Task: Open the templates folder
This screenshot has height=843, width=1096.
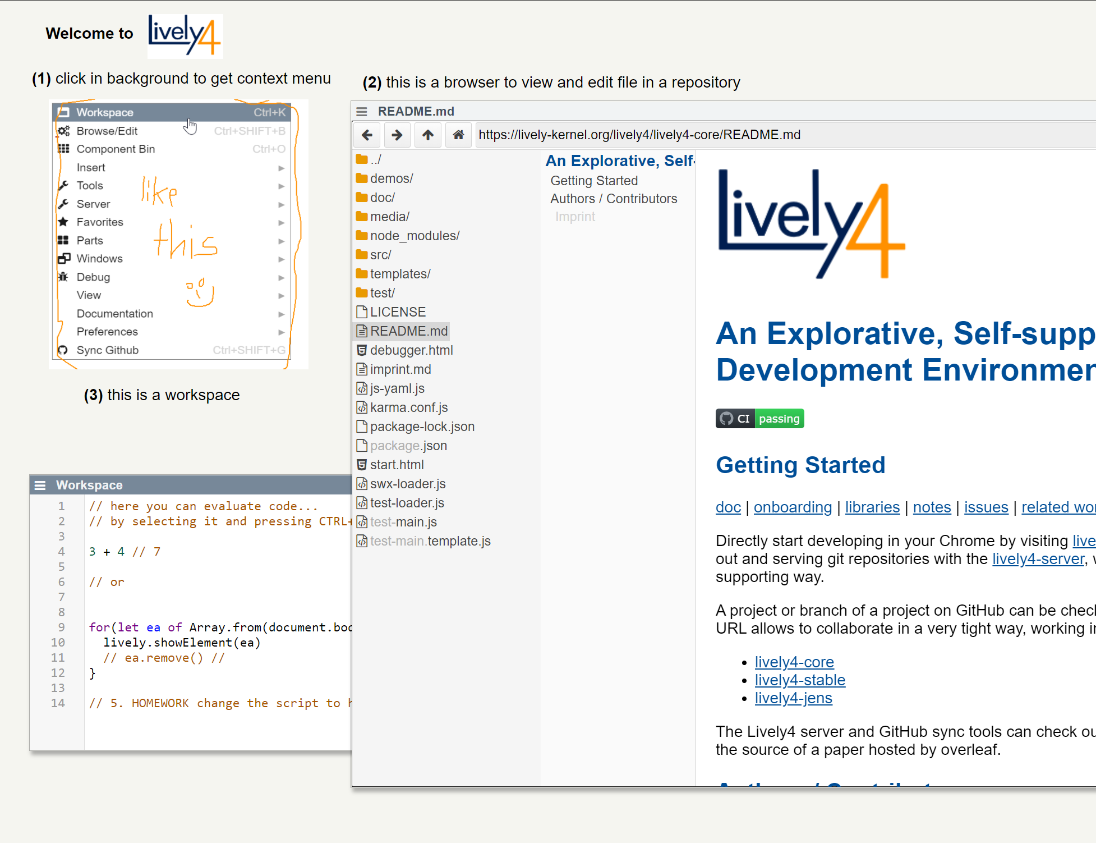Action: tap(399, 274)
